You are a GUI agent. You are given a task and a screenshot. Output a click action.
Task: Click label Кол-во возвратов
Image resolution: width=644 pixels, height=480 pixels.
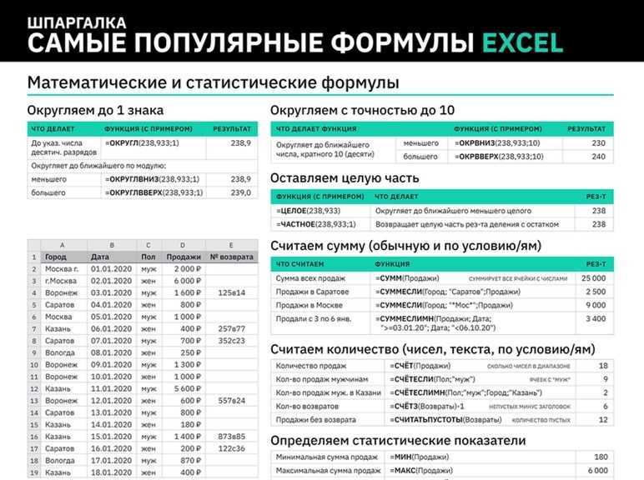pos(307,406)
